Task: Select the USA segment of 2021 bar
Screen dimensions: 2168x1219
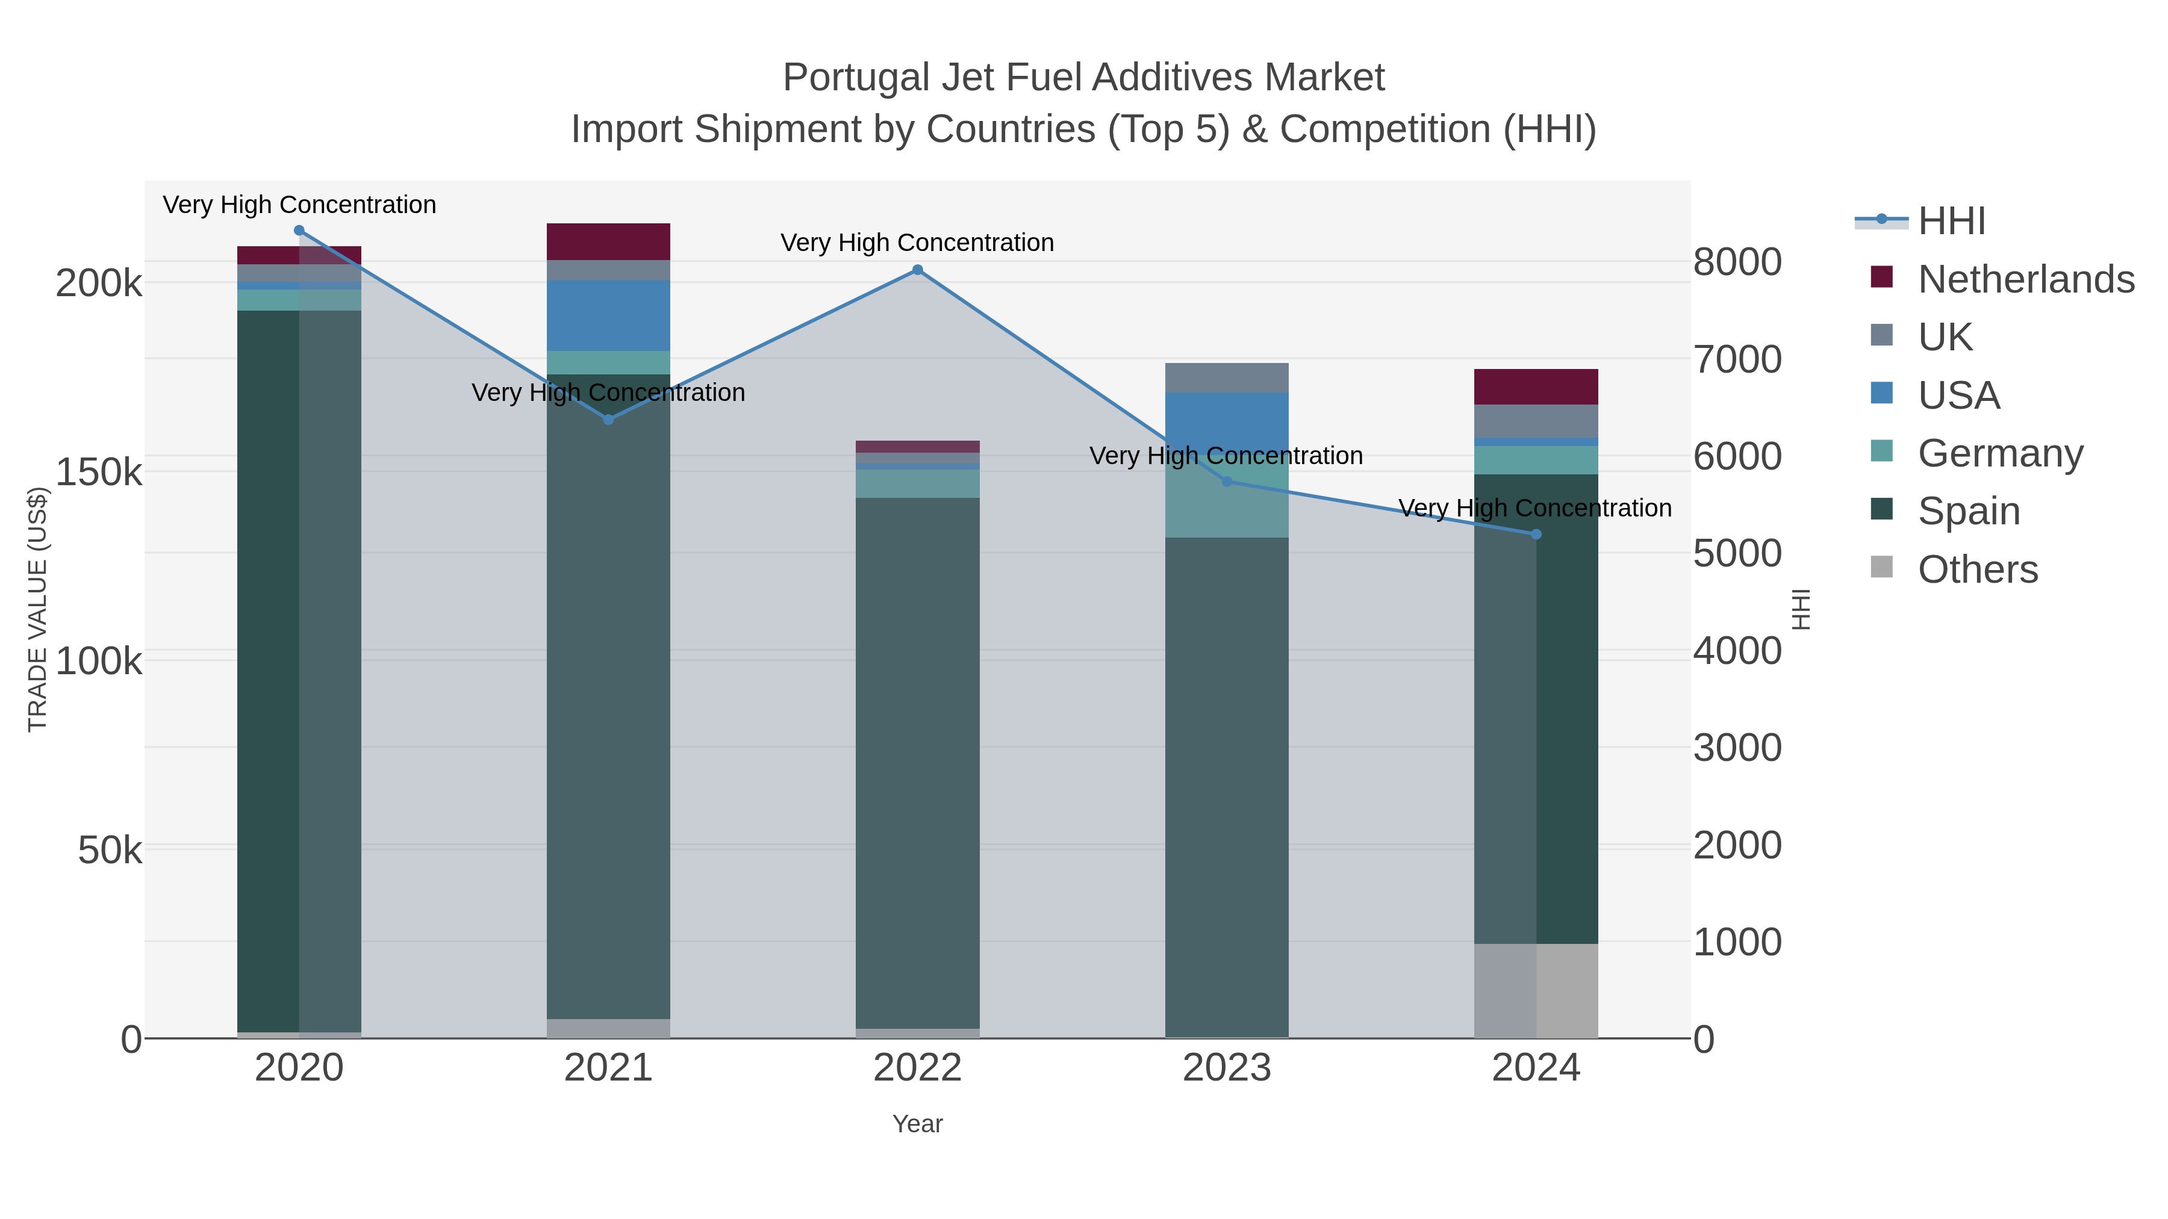Action: coord(608,315)
